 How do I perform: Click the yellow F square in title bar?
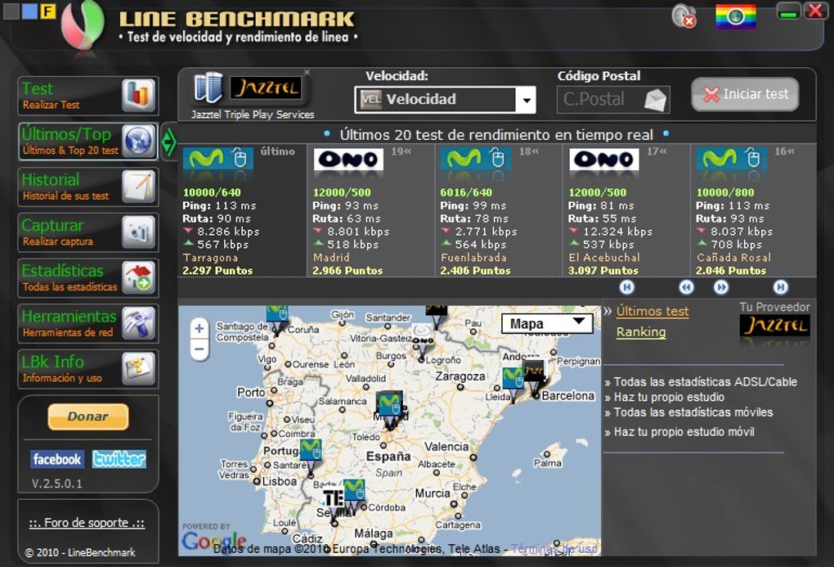click(48, 11)
